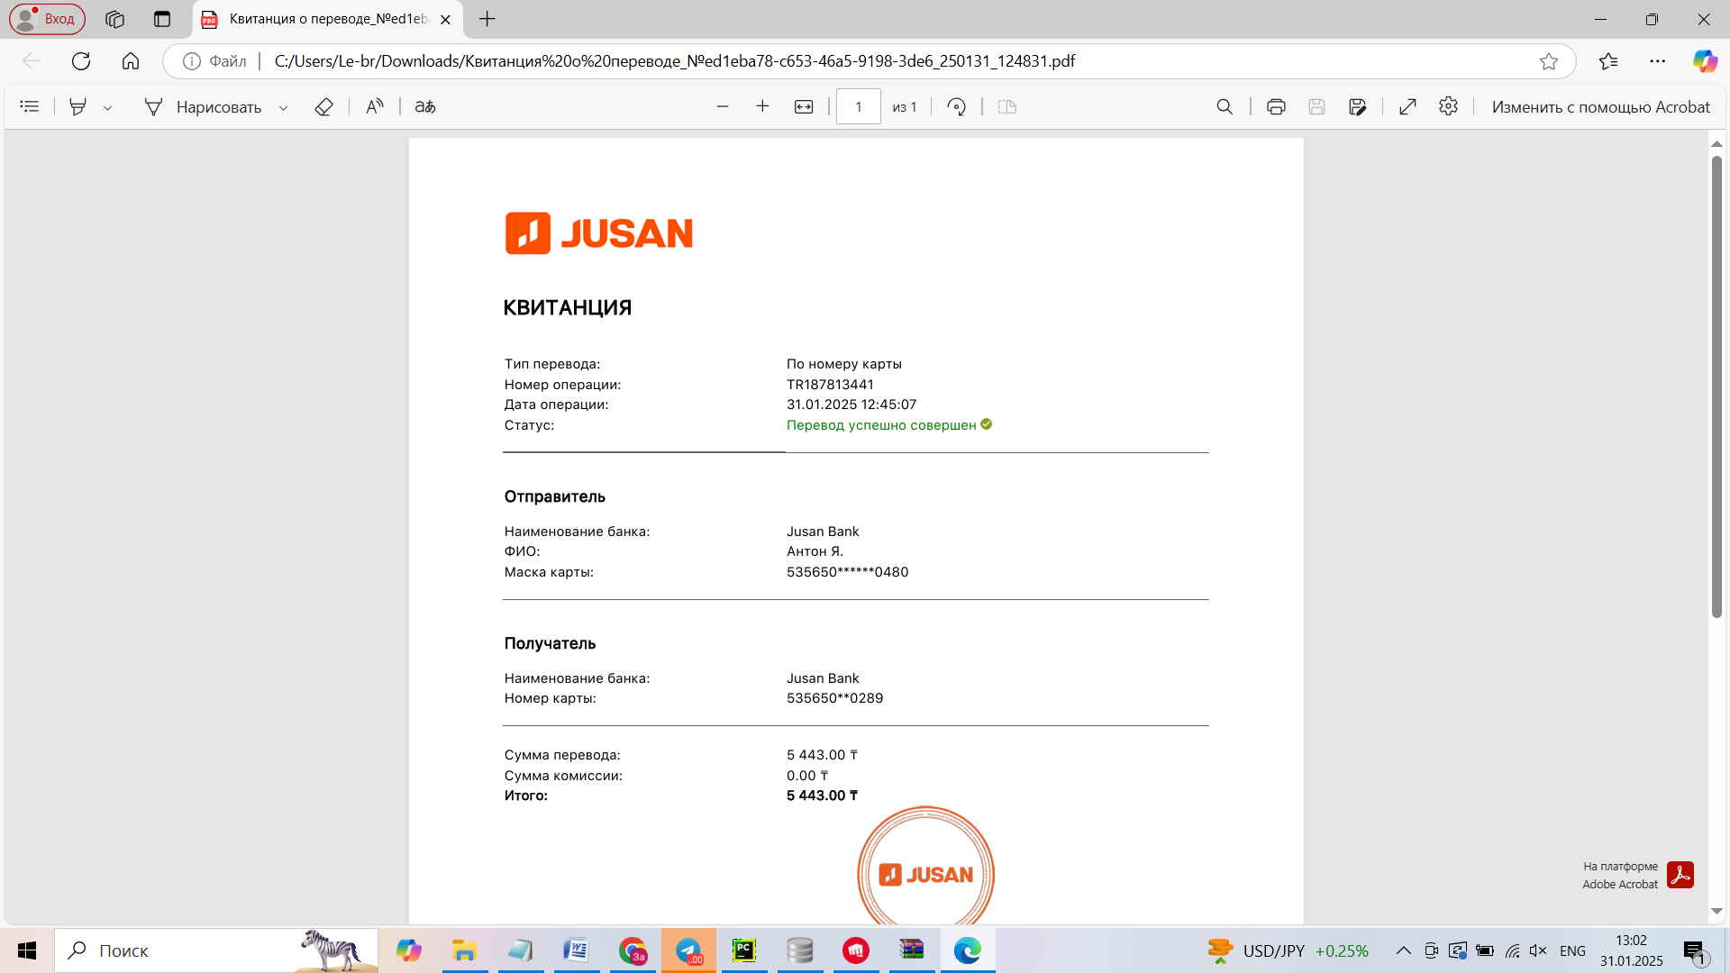The image size is (1730, 973).
Task: Open a new browser tab
Action: pos(487,19)
